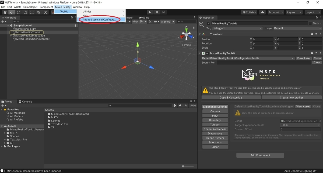Select the Move tool in the toolbar
Viewport: 323px width, 173px height.
(x=12, y=12)
